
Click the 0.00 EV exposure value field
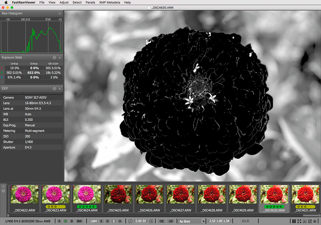[x=141, y=221]
